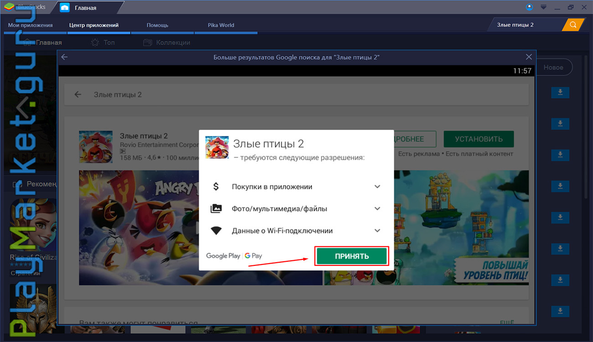Open the BlueStacks account profile icon
The height and width of the screenshot is (342, 593).
[x=529, y=7]
